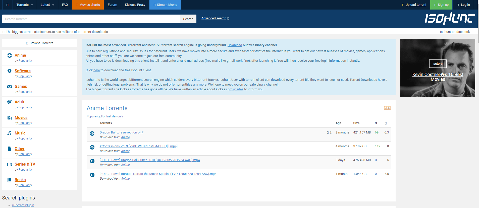Open the uTorrent plugin link
Viewport: 479px width, 208px height.
coord(23,205)
